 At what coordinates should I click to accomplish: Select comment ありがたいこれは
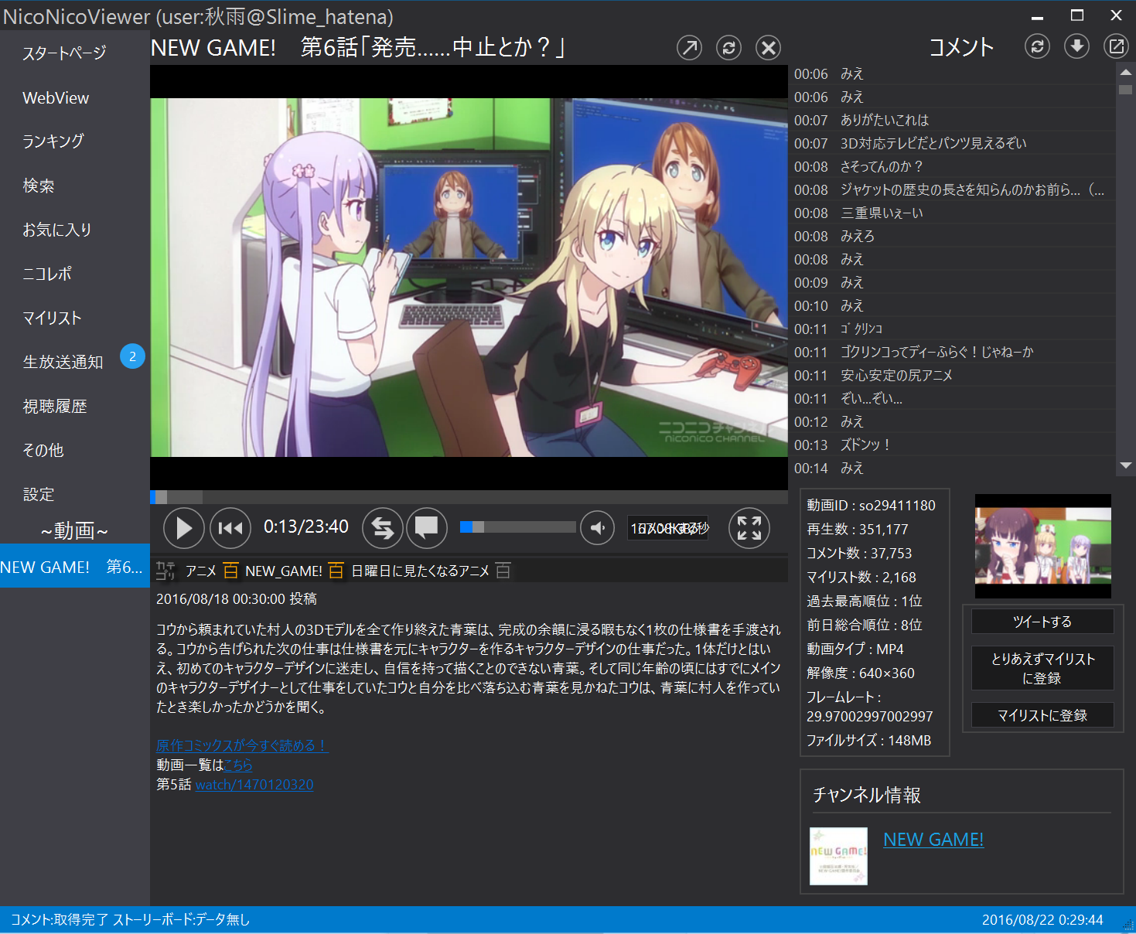point(953,120)
